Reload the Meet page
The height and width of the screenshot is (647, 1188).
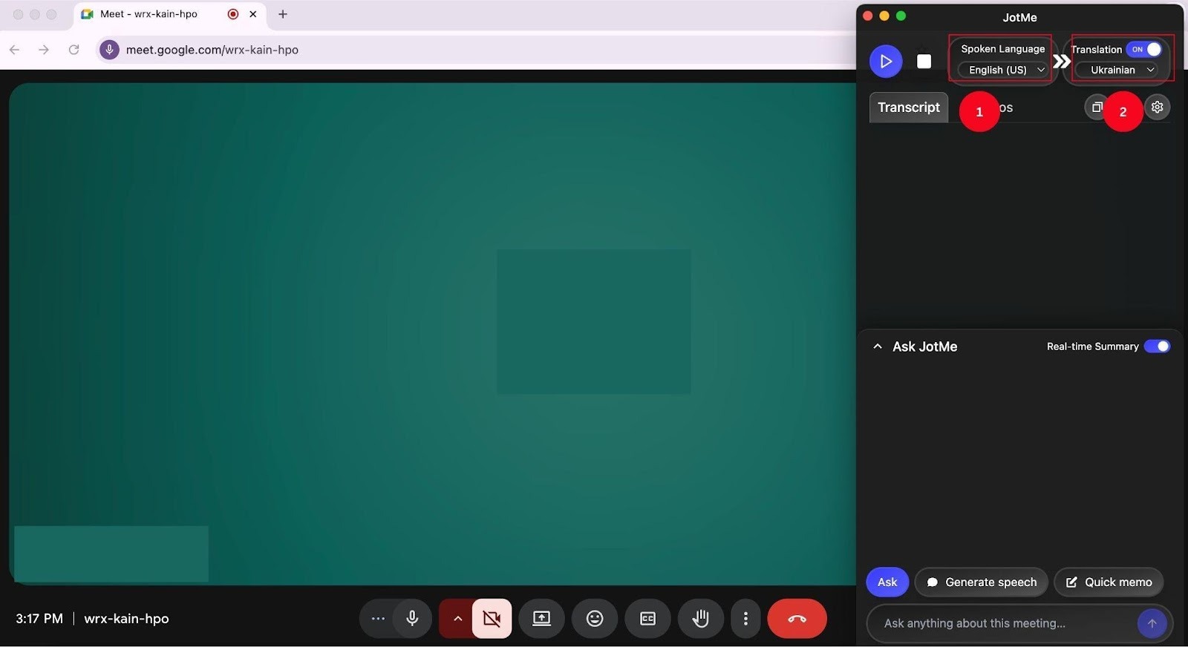74,50
